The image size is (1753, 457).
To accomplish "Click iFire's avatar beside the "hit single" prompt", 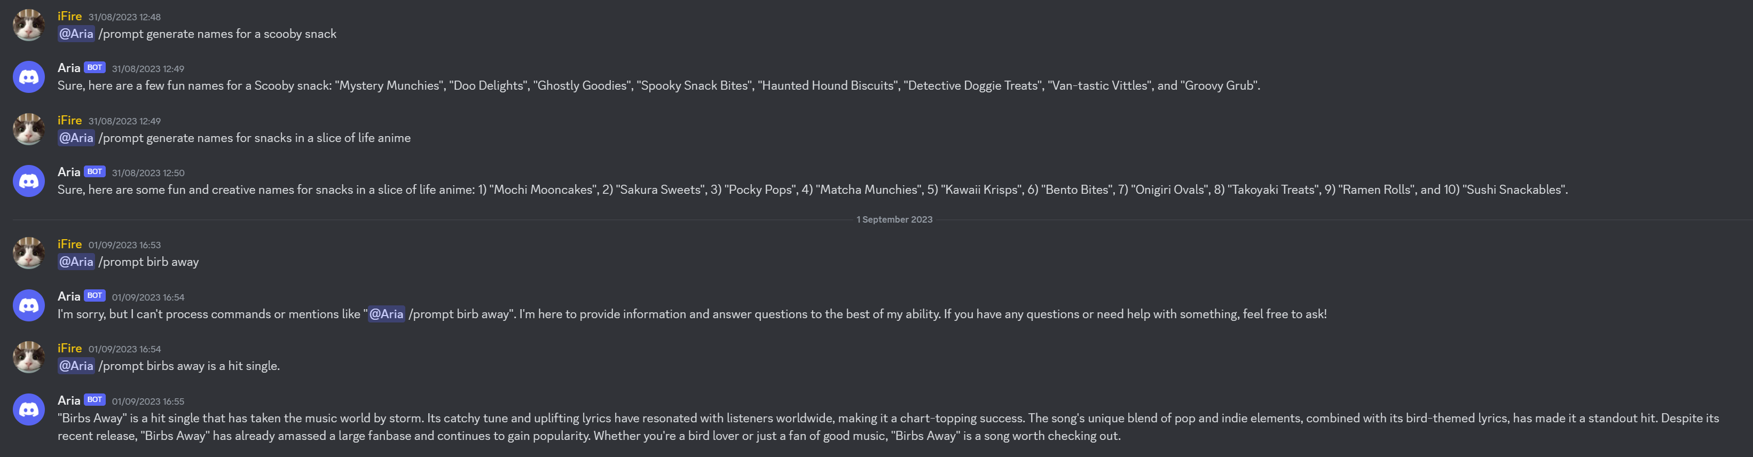I will point(29,357).
